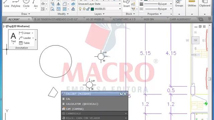The height and width of the screenshot is (120, 214).
Task: Click the icon right of the Array dropdown
Action: pos(73,9)
